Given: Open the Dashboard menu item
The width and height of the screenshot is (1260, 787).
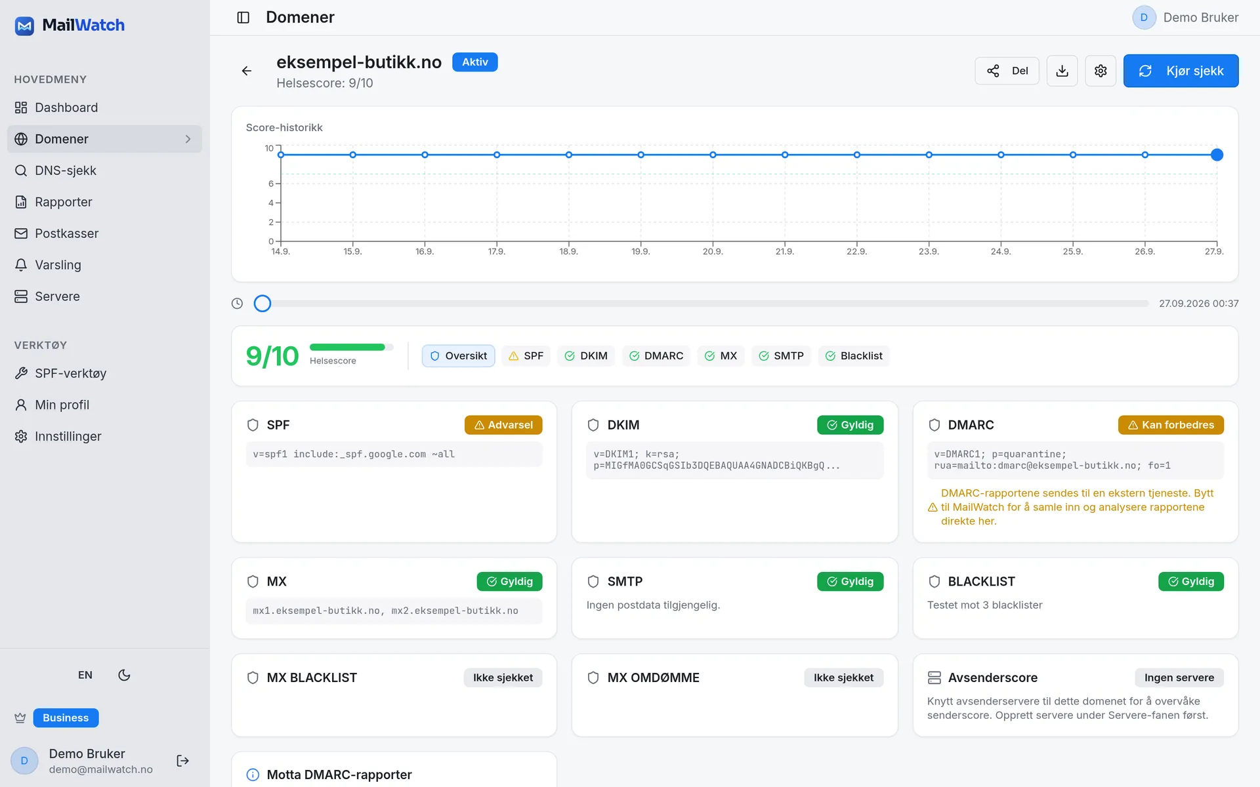Looking at the screenshot, I should point(105,108).
